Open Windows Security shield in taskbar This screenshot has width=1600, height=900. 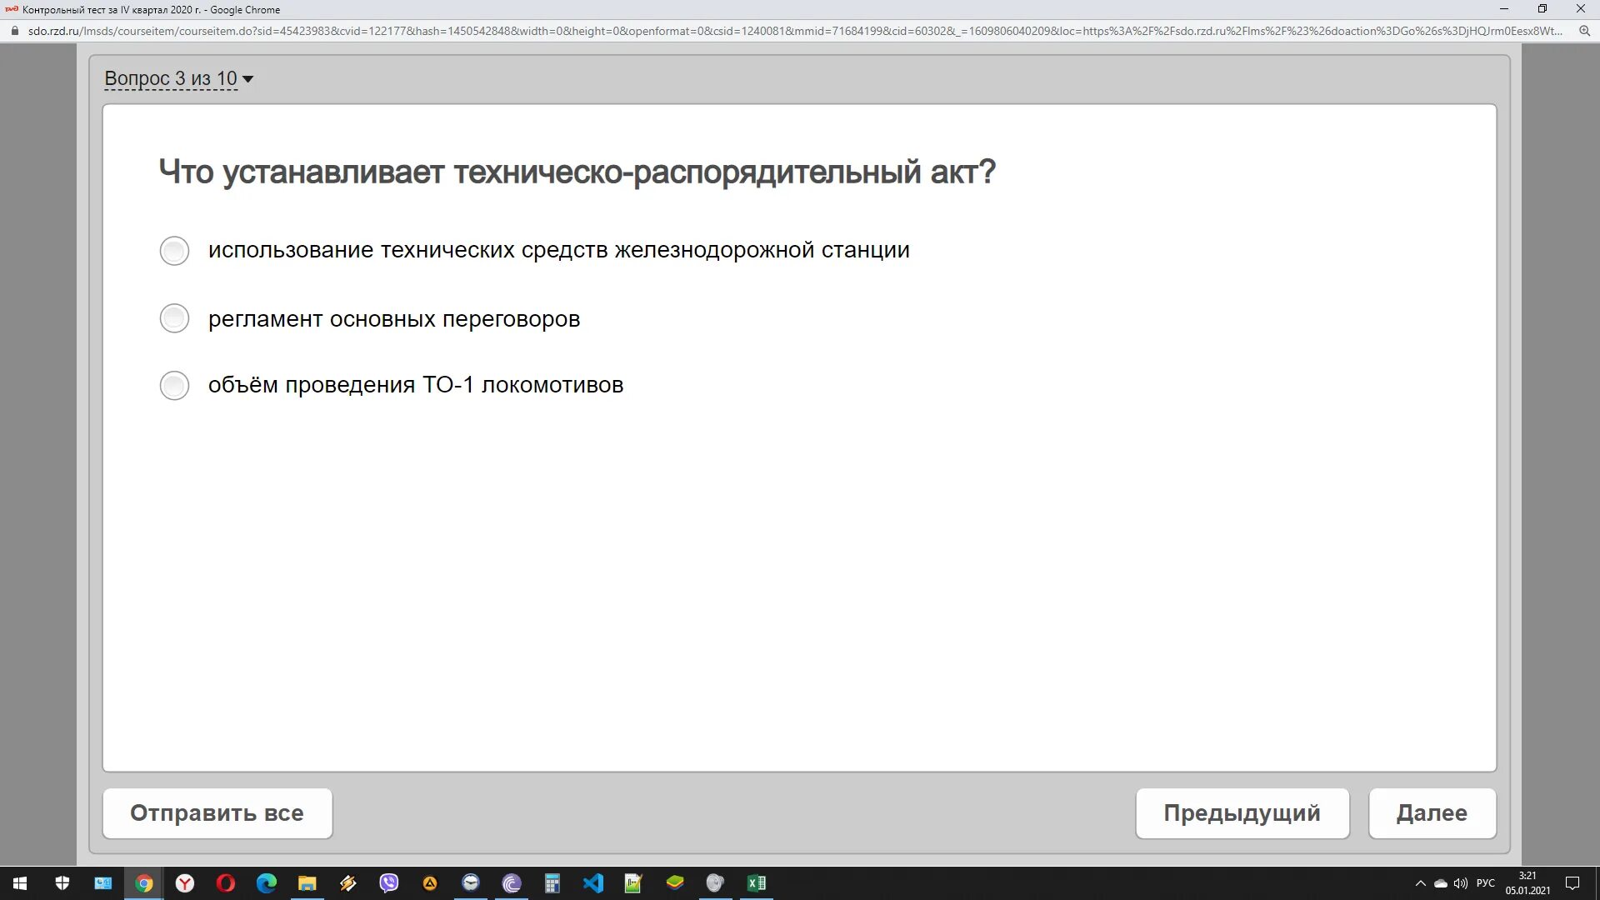tap(62, 883)
